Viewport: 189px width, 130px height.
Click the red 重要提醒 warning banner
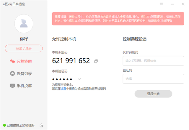click(x=118, y=19)
